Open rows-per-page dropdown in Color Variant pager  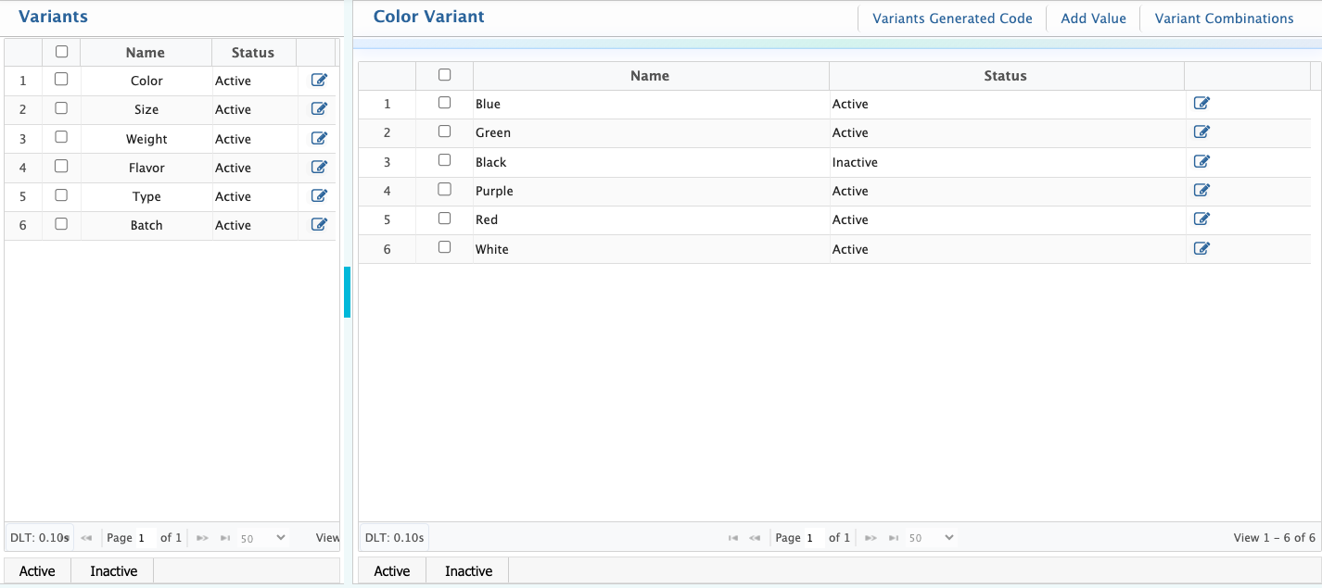(932, 538)
